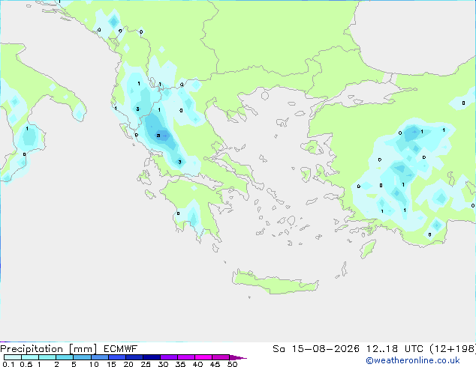Click the "ECMWF" model label
The image size is (476, 367).
click(x=121, y=349)
